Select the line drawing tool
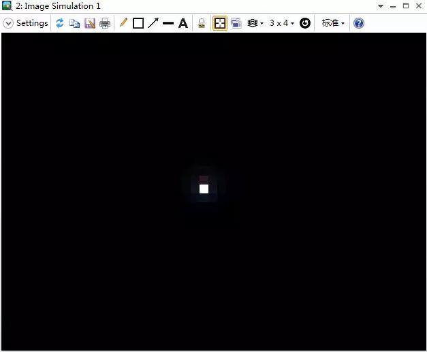Screen dimensions: 427x352 click(x=168, y=23)
